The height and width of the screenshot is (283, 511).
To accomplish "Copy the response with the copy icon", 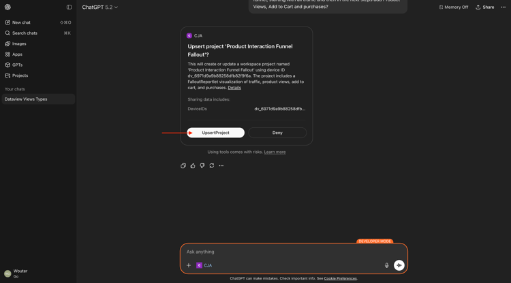I will click(183, 165).
